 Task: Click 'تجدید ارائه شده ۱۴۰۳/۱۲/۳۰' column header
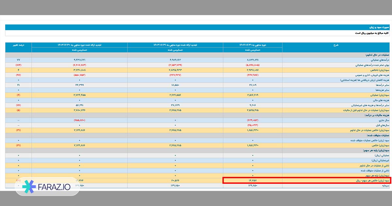point(79,45)
